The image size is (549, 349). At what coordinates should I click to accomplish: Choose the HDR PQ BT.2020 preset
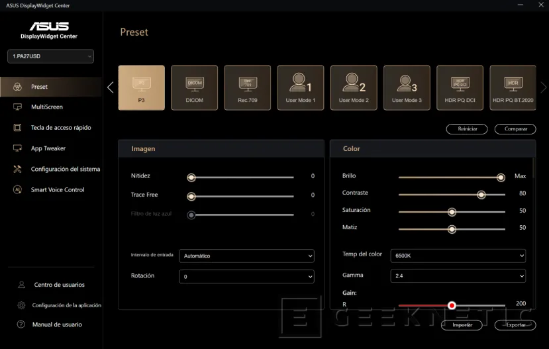coord(513,87)
